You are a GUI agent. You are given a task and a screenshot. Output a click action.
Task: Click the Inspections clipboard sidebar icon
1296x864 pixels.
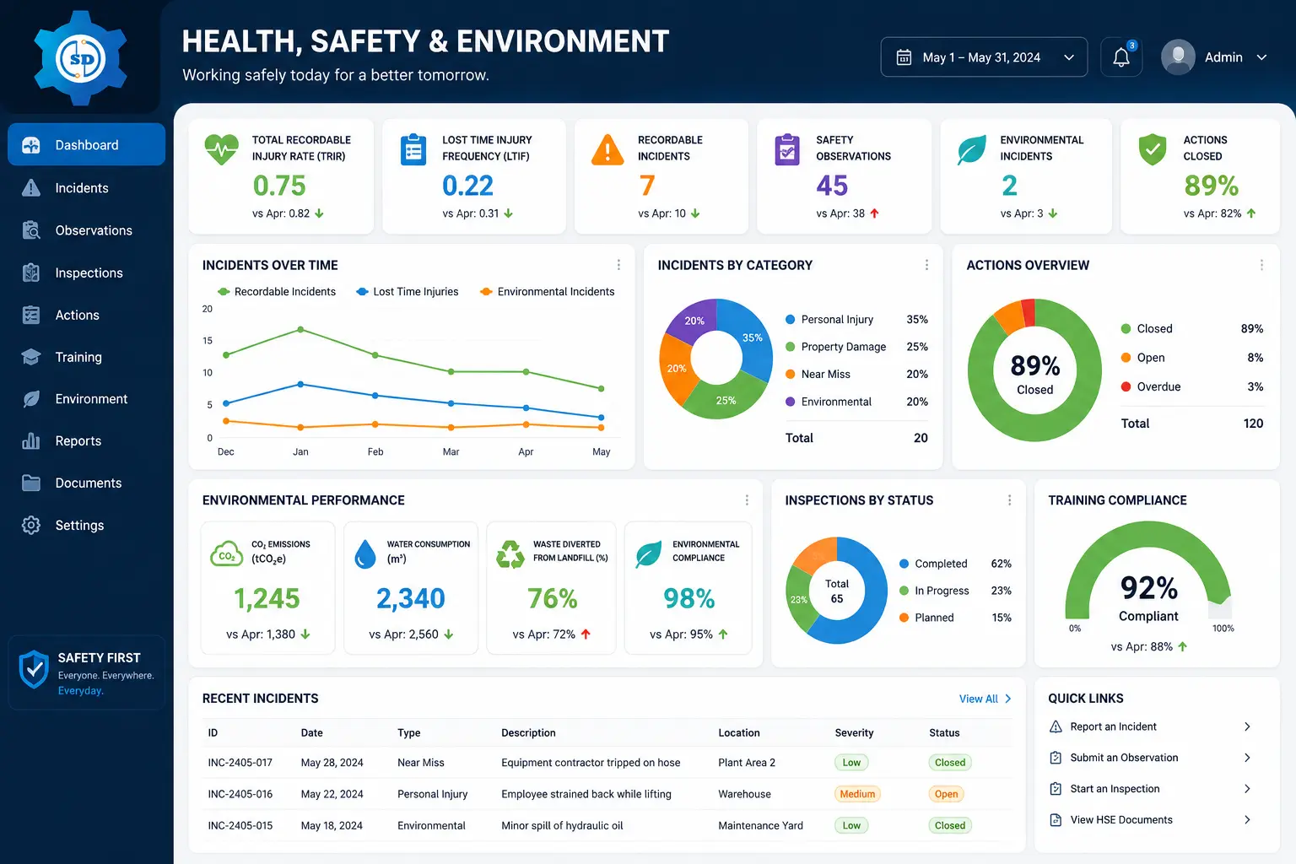coord(31,273)
